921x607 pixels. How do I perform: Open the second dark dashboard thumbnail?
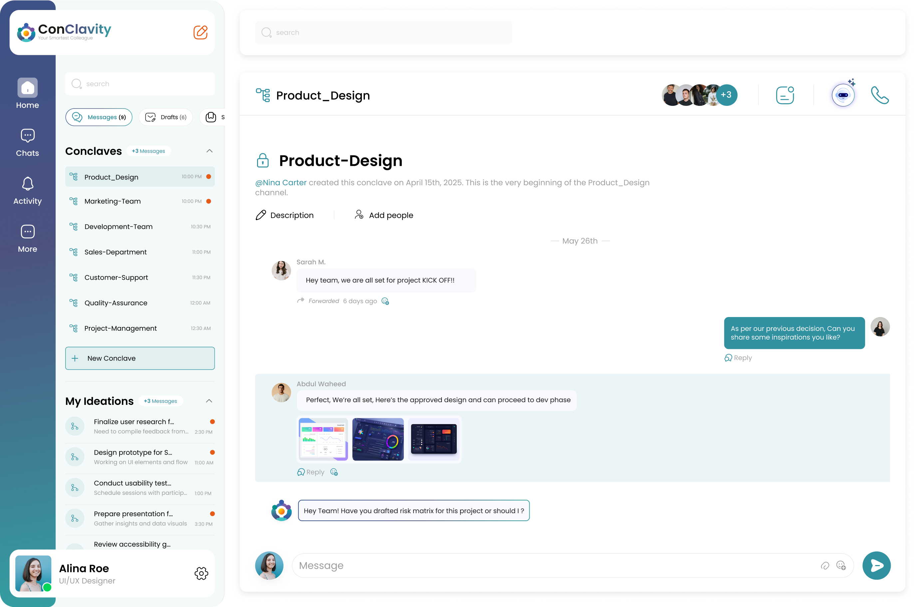click(378, 439)
